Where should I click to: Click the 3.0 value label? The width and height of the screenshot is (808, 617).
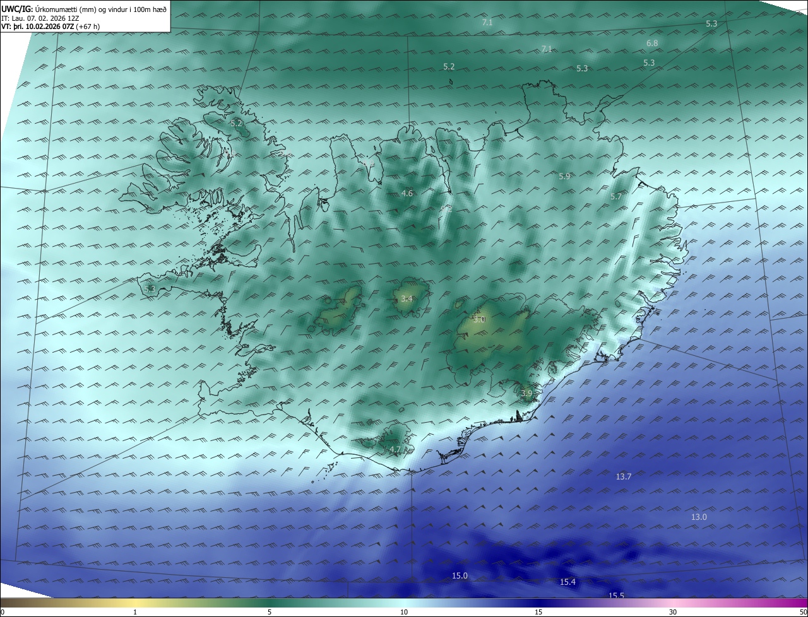[479, 320]
